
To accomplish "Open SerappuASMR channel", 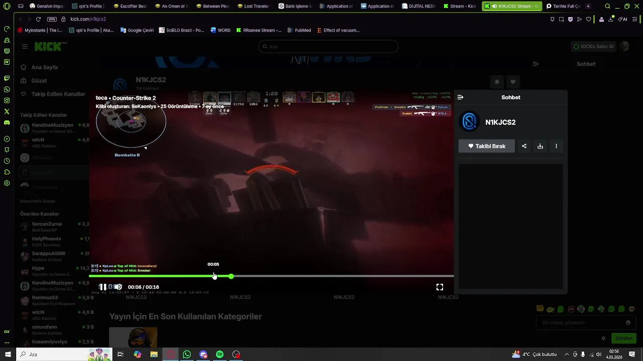I will tap(54, 256).
